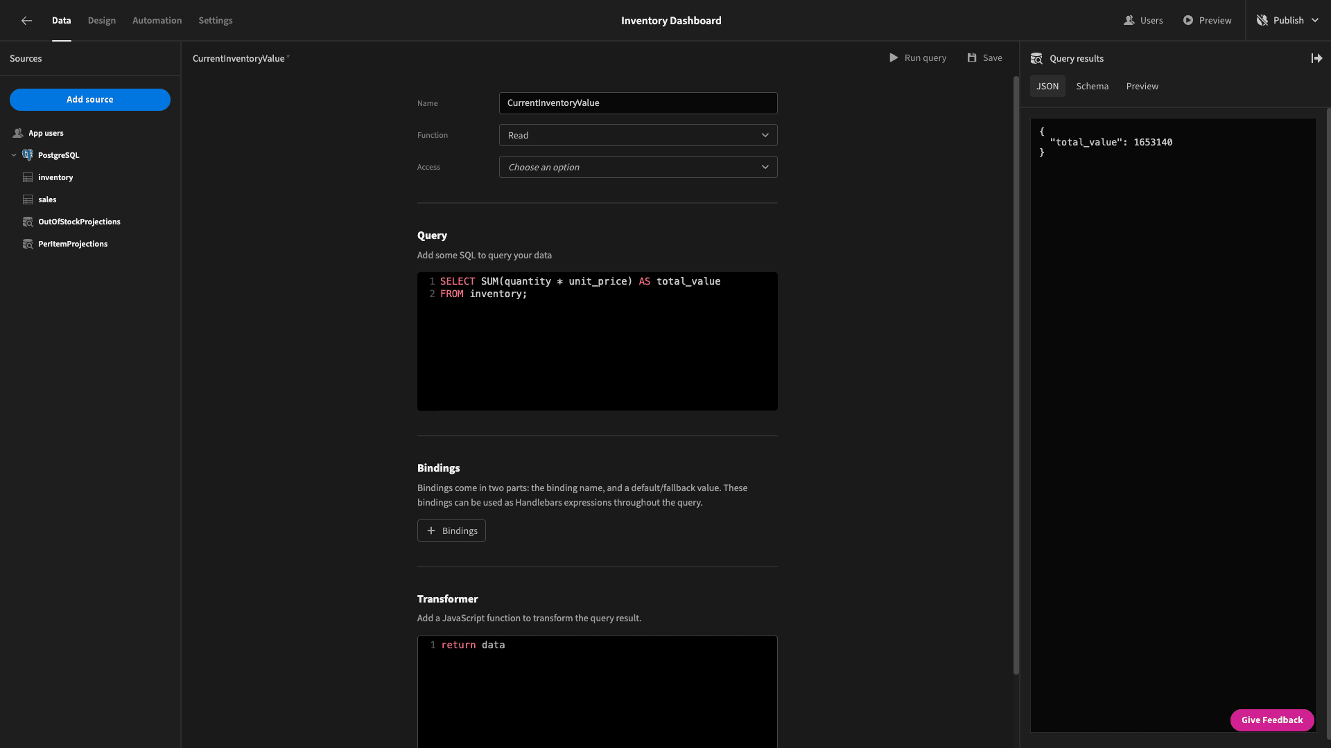
Task: Click the Design navigation tab
Action: pyautogui.click(x=101, y=20)
